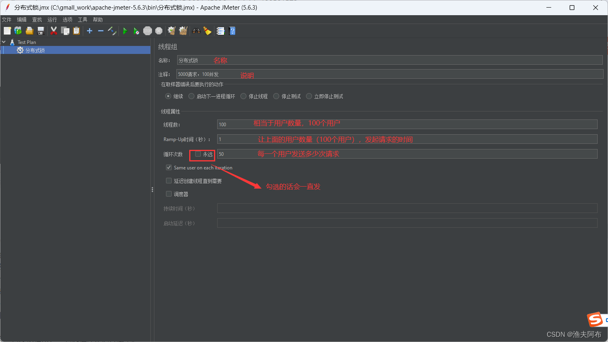Paste element using clipboard icon
Viewport: 608px width, 342px height.
coord(76,31)
